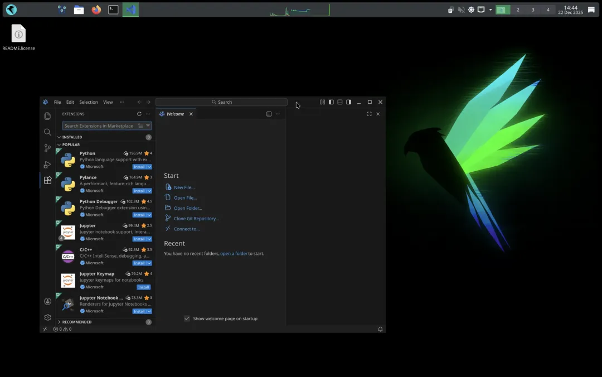Toggle Show welcome page on startup checkbox
The height and width of the screenshot is (377, 602).
tap(187, 318)
